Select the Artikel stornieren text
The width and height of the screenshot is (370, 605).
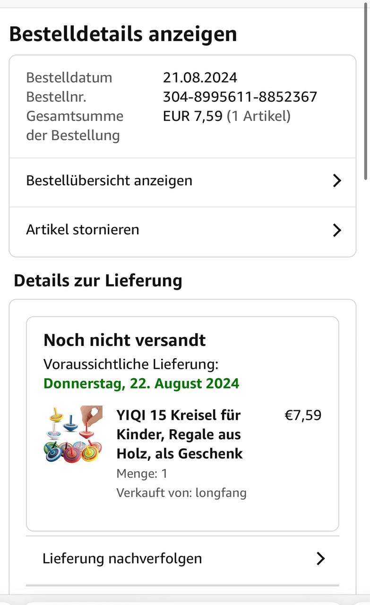coord(83,230)
